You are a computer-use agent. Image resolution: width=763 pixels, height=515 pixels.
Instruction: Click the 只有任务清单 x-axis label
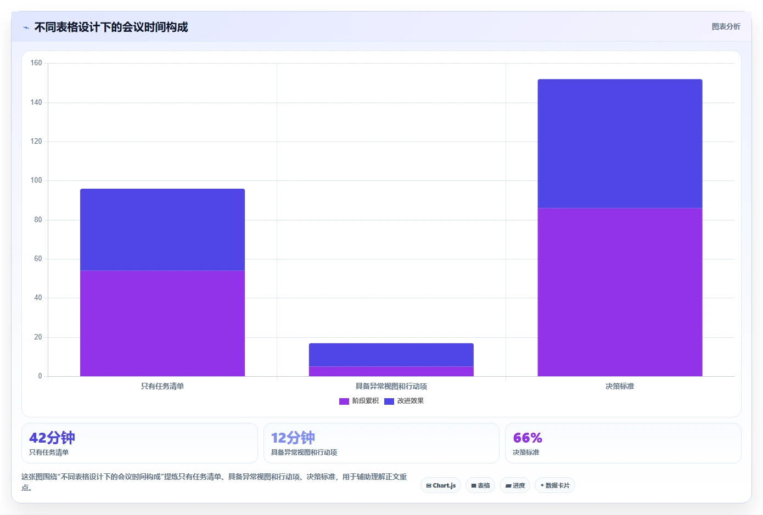[x=162, y=386]
